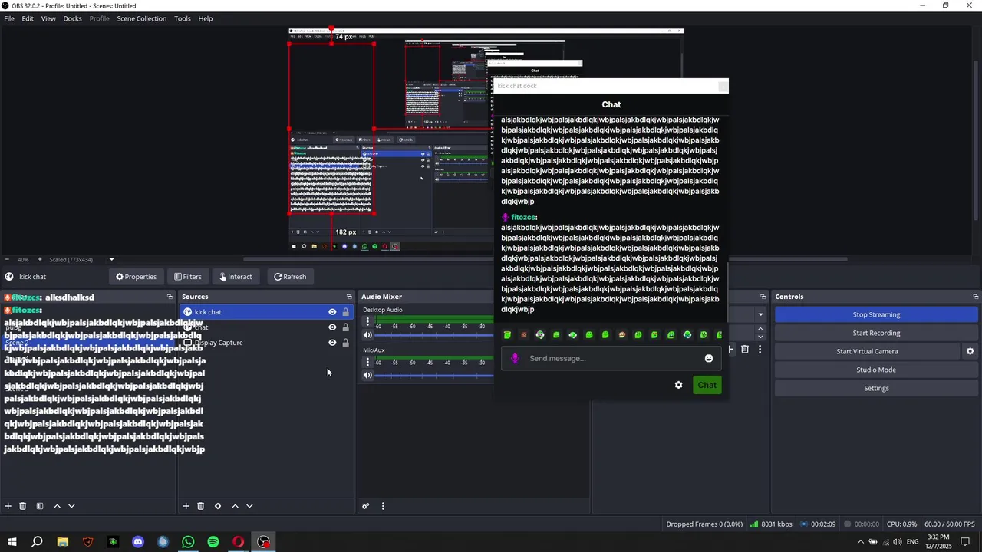Open scene transition dropdown arrow

pyautogui.click(x=760, y=314)
